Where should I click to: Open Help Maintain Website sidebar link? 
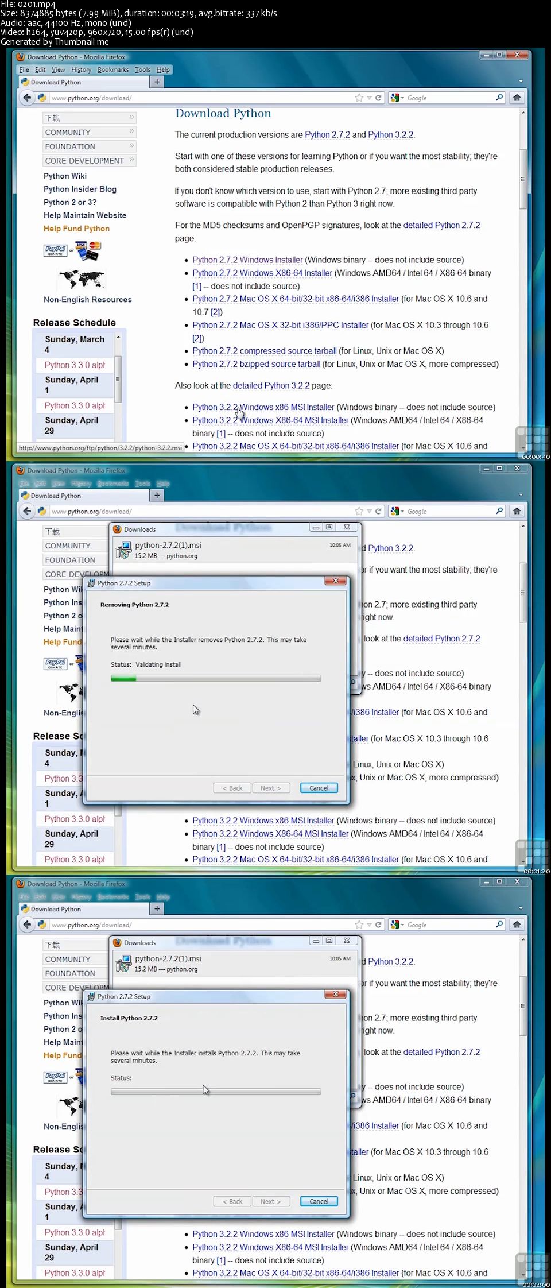85,215
